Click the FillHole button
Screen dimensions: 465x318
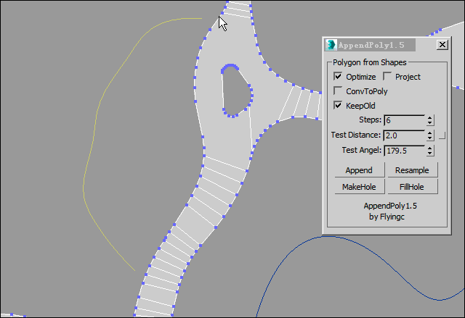click(413, 187)
